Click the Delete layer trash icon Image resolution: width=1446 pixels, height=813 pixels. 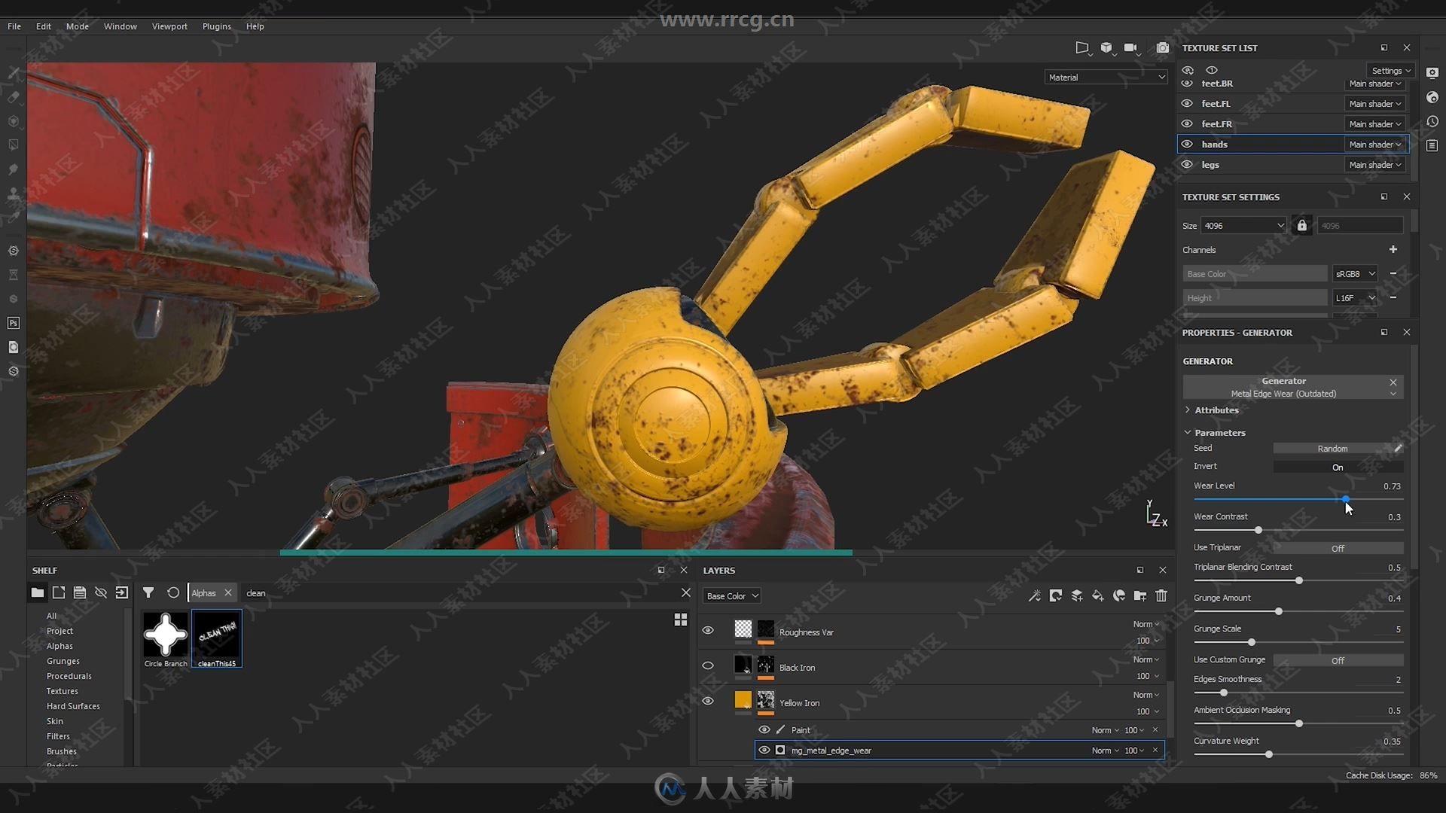(1161, 595)
